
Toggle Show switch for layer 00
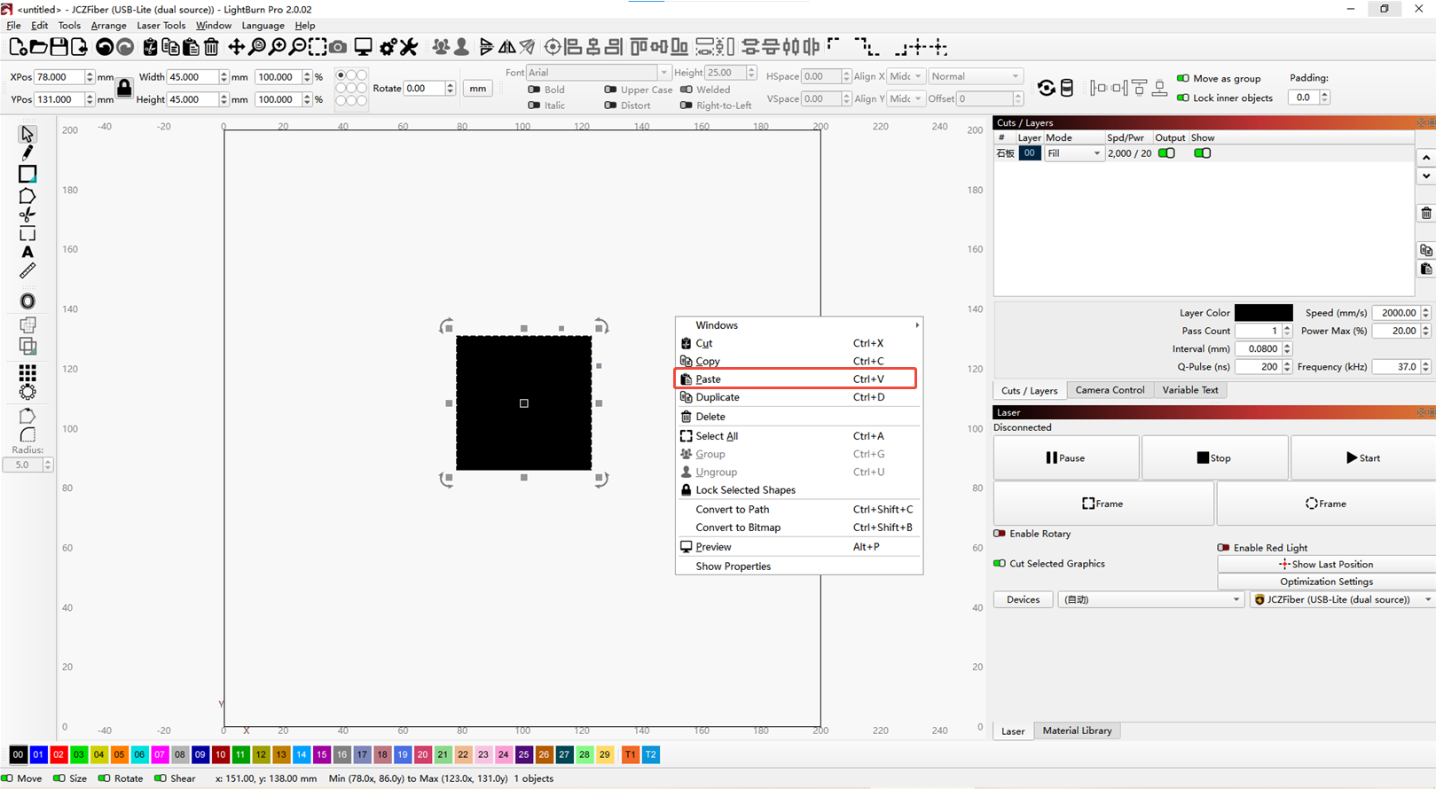tap(1202, 153)
